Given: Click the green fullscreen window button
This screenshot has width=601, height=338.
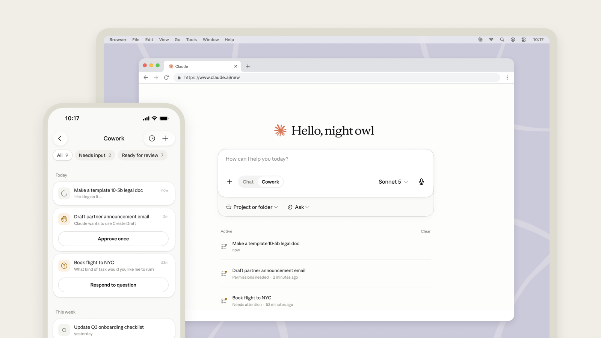Looking at the screenshot, I should click(158, 65).
